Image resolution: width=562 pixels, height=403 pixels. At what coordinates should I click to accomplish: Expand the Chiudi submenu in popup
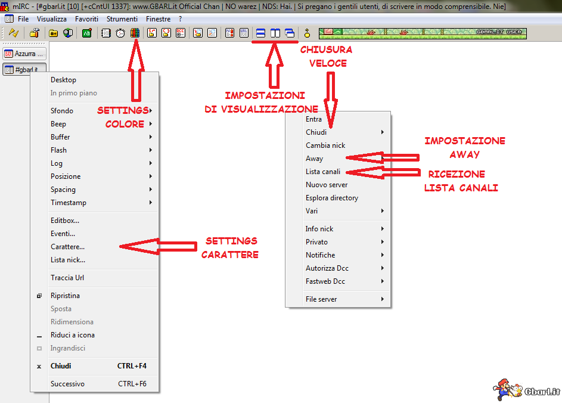pos(338,132)
